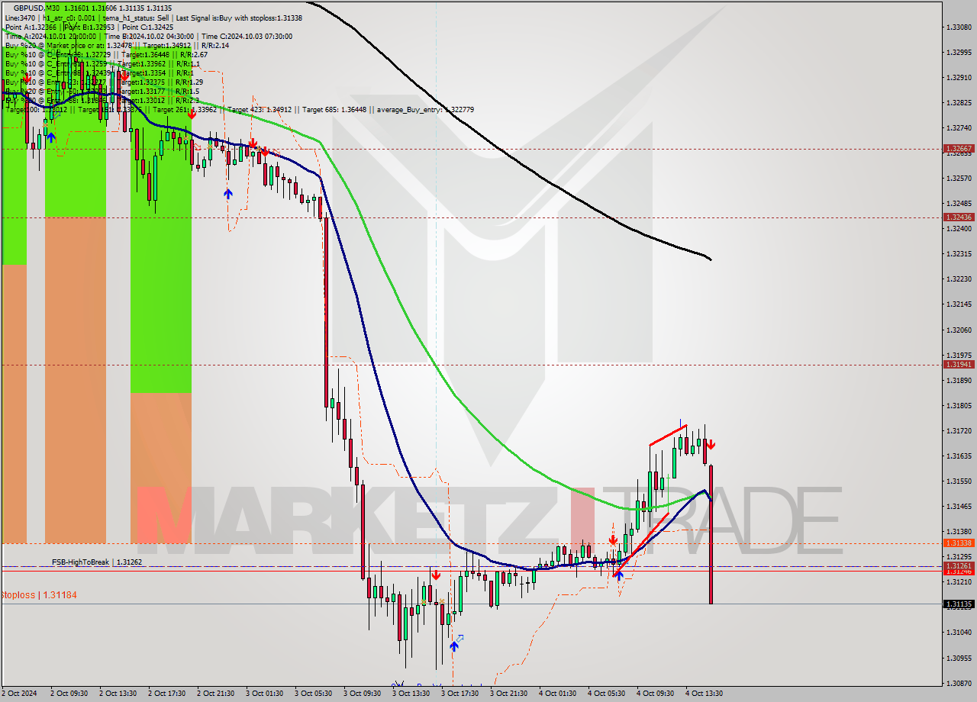Select the red down arrow above 4 Oct 05:30
This screenshot has height=702, width=977.
(x=614, y=539)
